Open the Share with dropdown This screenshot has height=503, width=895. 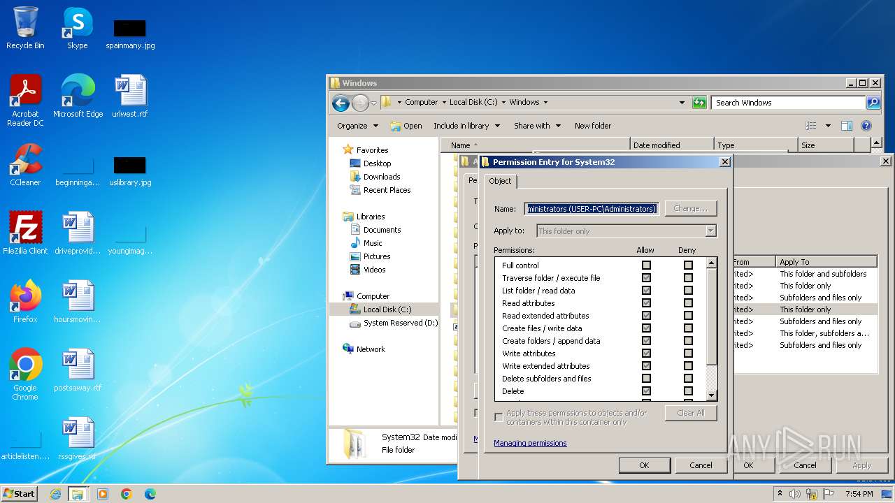537,126
